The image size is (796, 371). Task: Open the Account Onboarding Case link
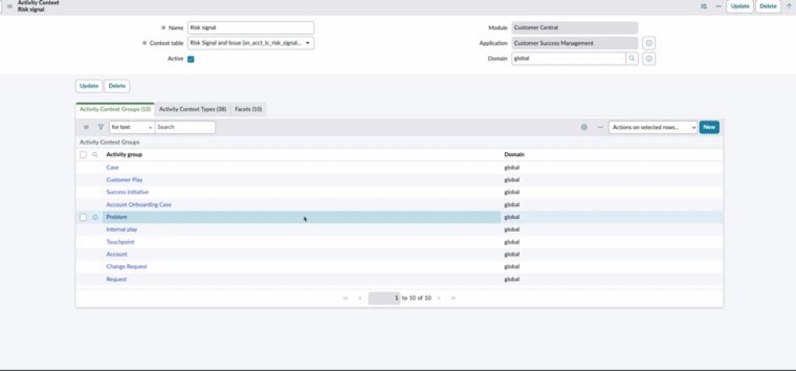click(x=139, y=205)
